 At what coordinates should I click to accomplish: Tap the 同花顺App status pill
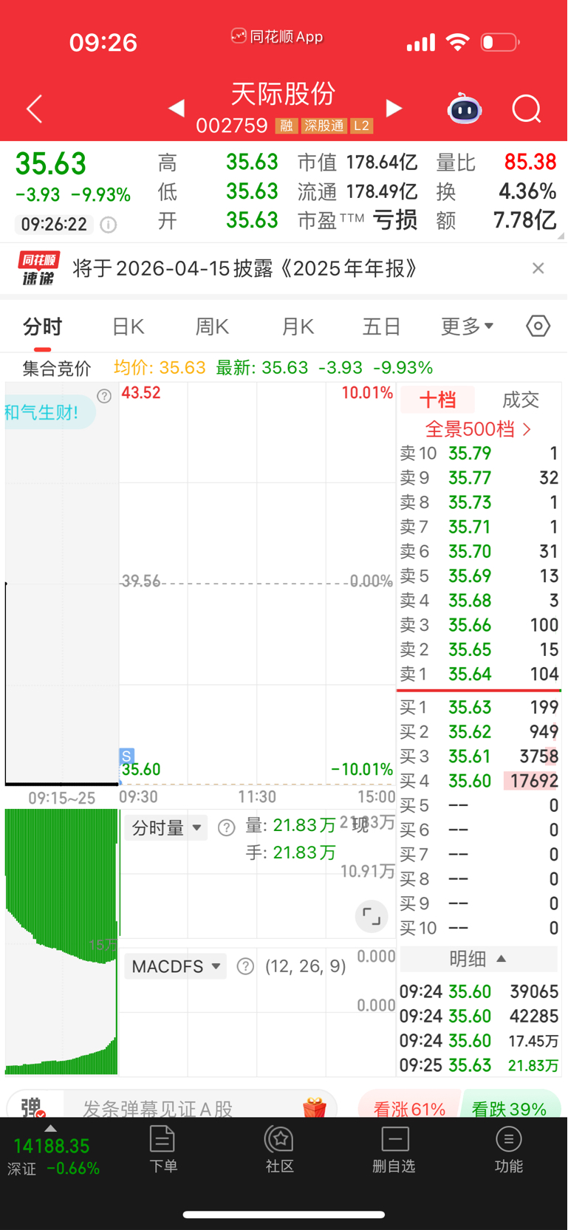click(x=277, y=36)
